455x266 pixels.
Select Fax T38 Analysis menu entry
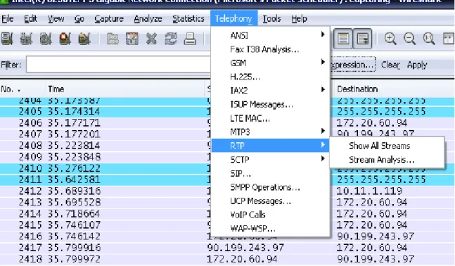(x=271, y=49)
